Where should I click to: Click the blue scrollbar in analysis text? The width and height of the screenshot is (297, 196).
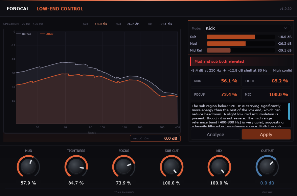coord(289,111)
